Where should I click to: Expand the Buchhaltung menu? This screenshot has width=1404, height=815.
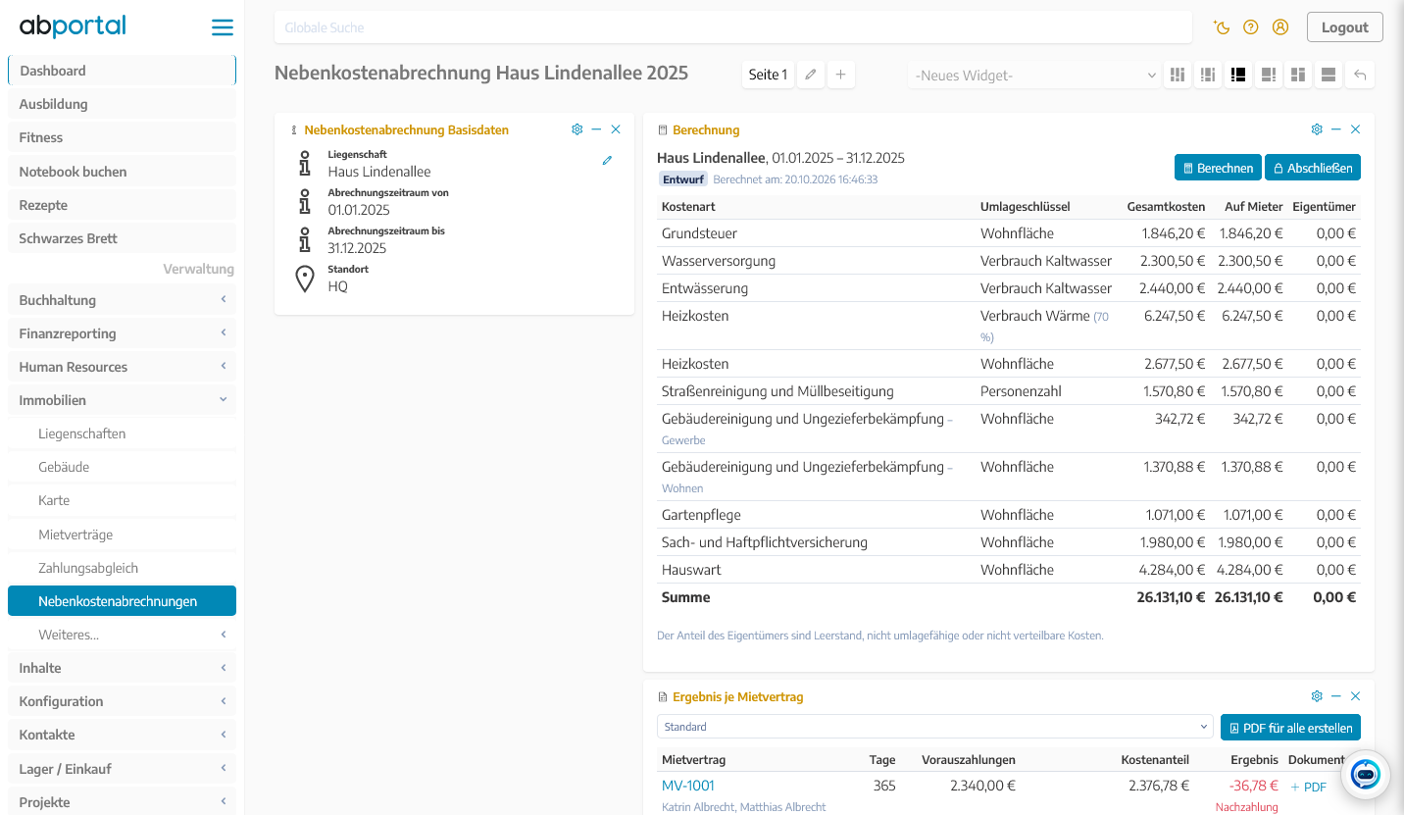point(122,300)
